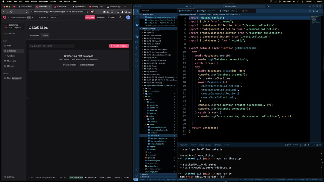Click the share icon in Brave address bar
324x182 pixels.
click(87, 12)
